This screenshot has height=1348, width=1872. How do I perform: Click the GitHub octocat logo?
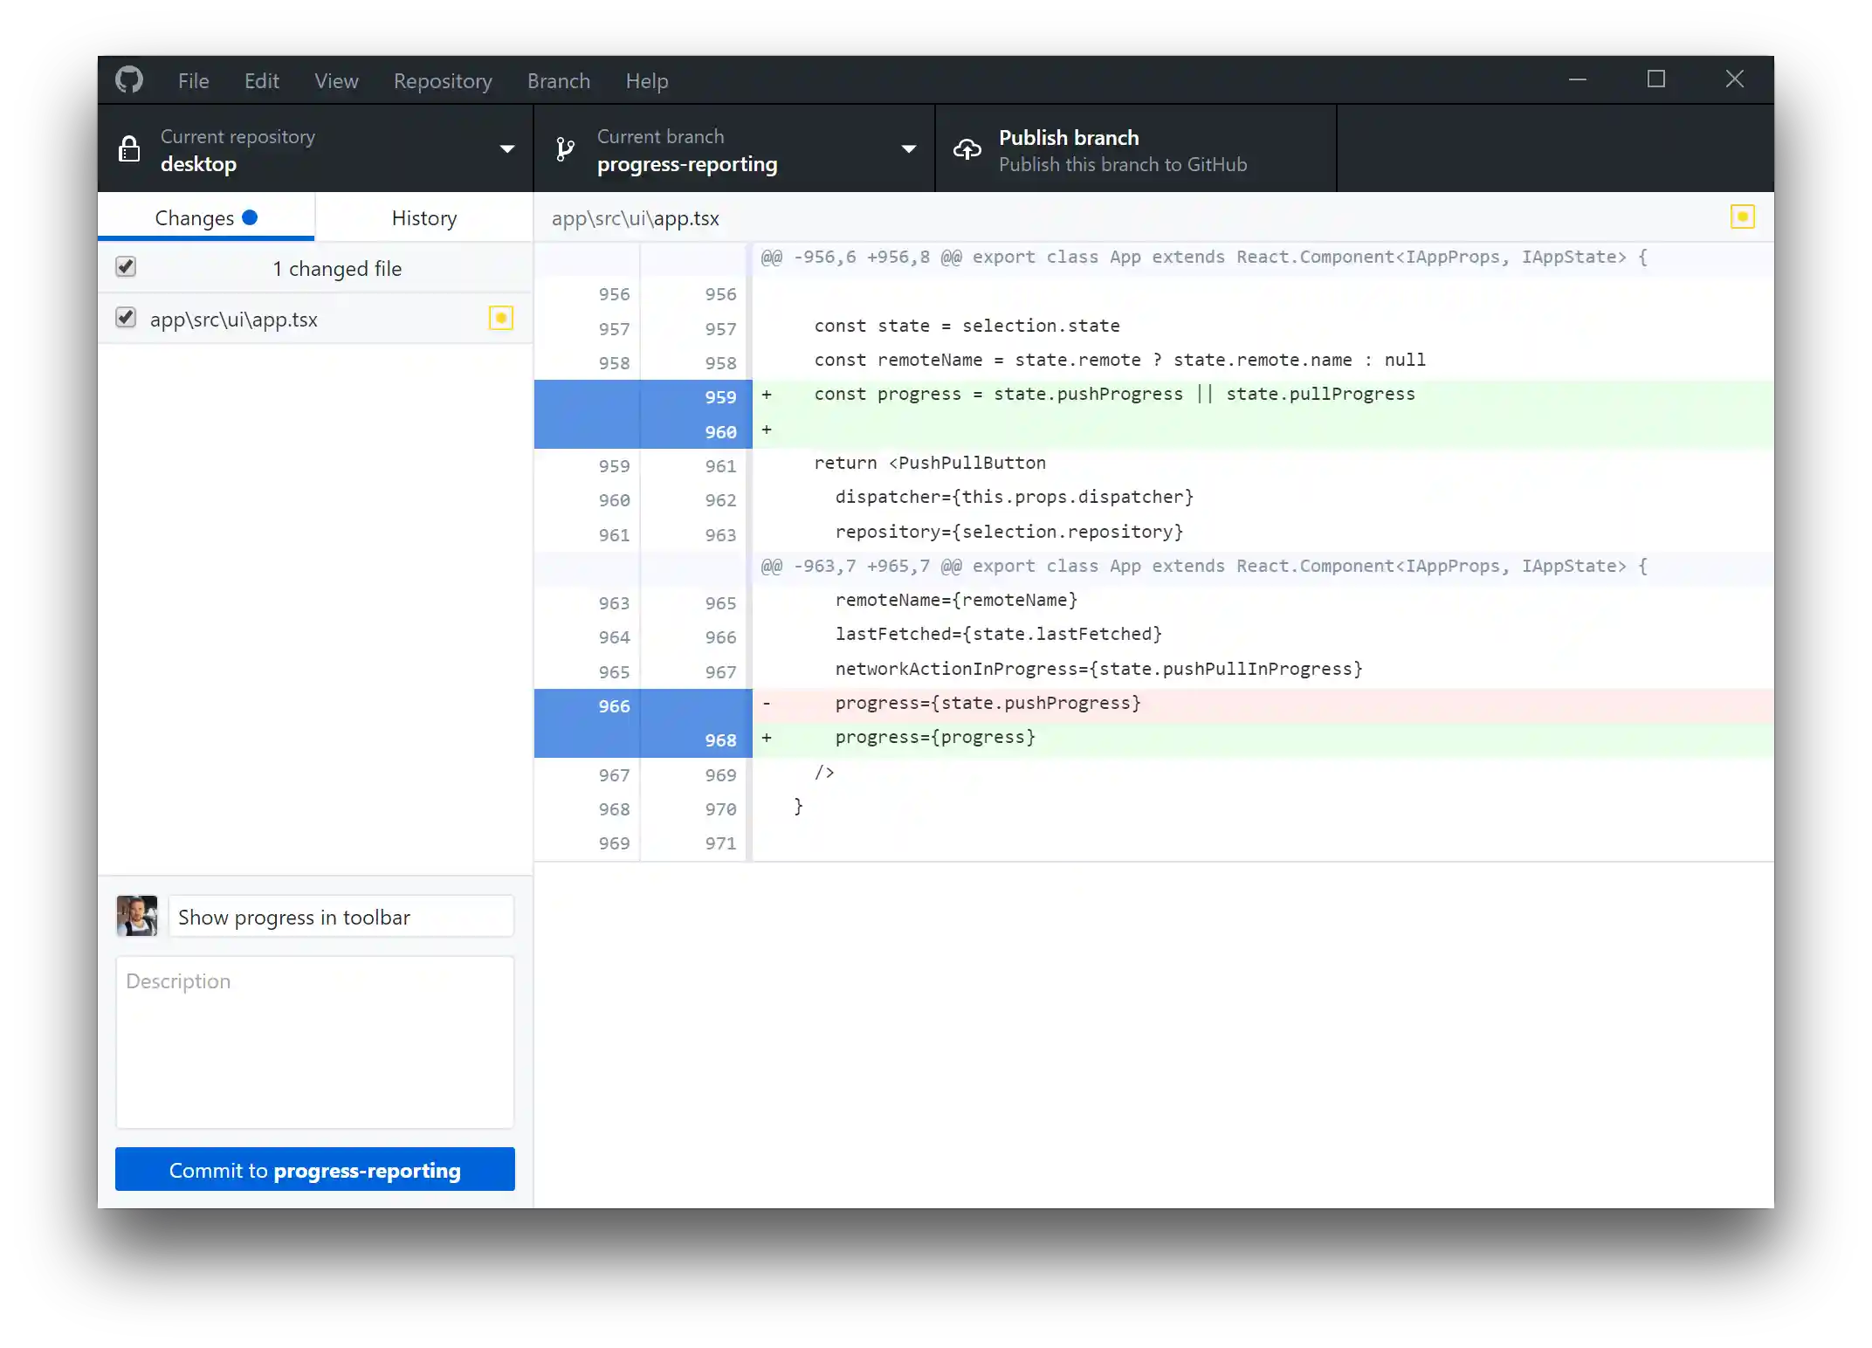coord(128,79)
